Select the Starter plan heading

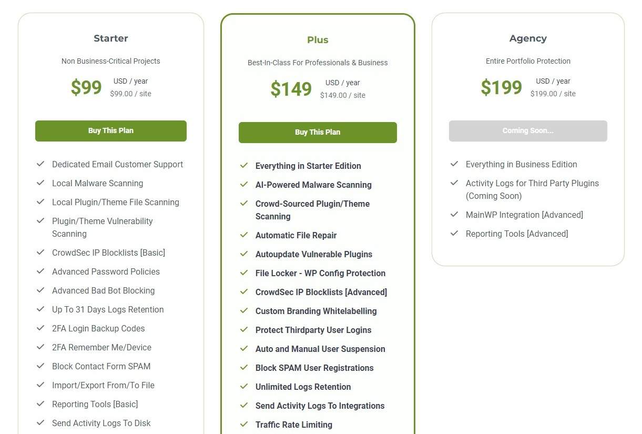pos(111,38)
